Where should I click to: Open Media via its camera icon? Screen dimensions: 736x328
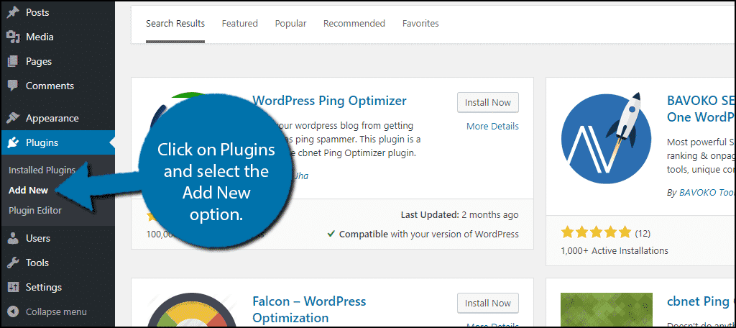pyautogui.click(x=14, y=37)
